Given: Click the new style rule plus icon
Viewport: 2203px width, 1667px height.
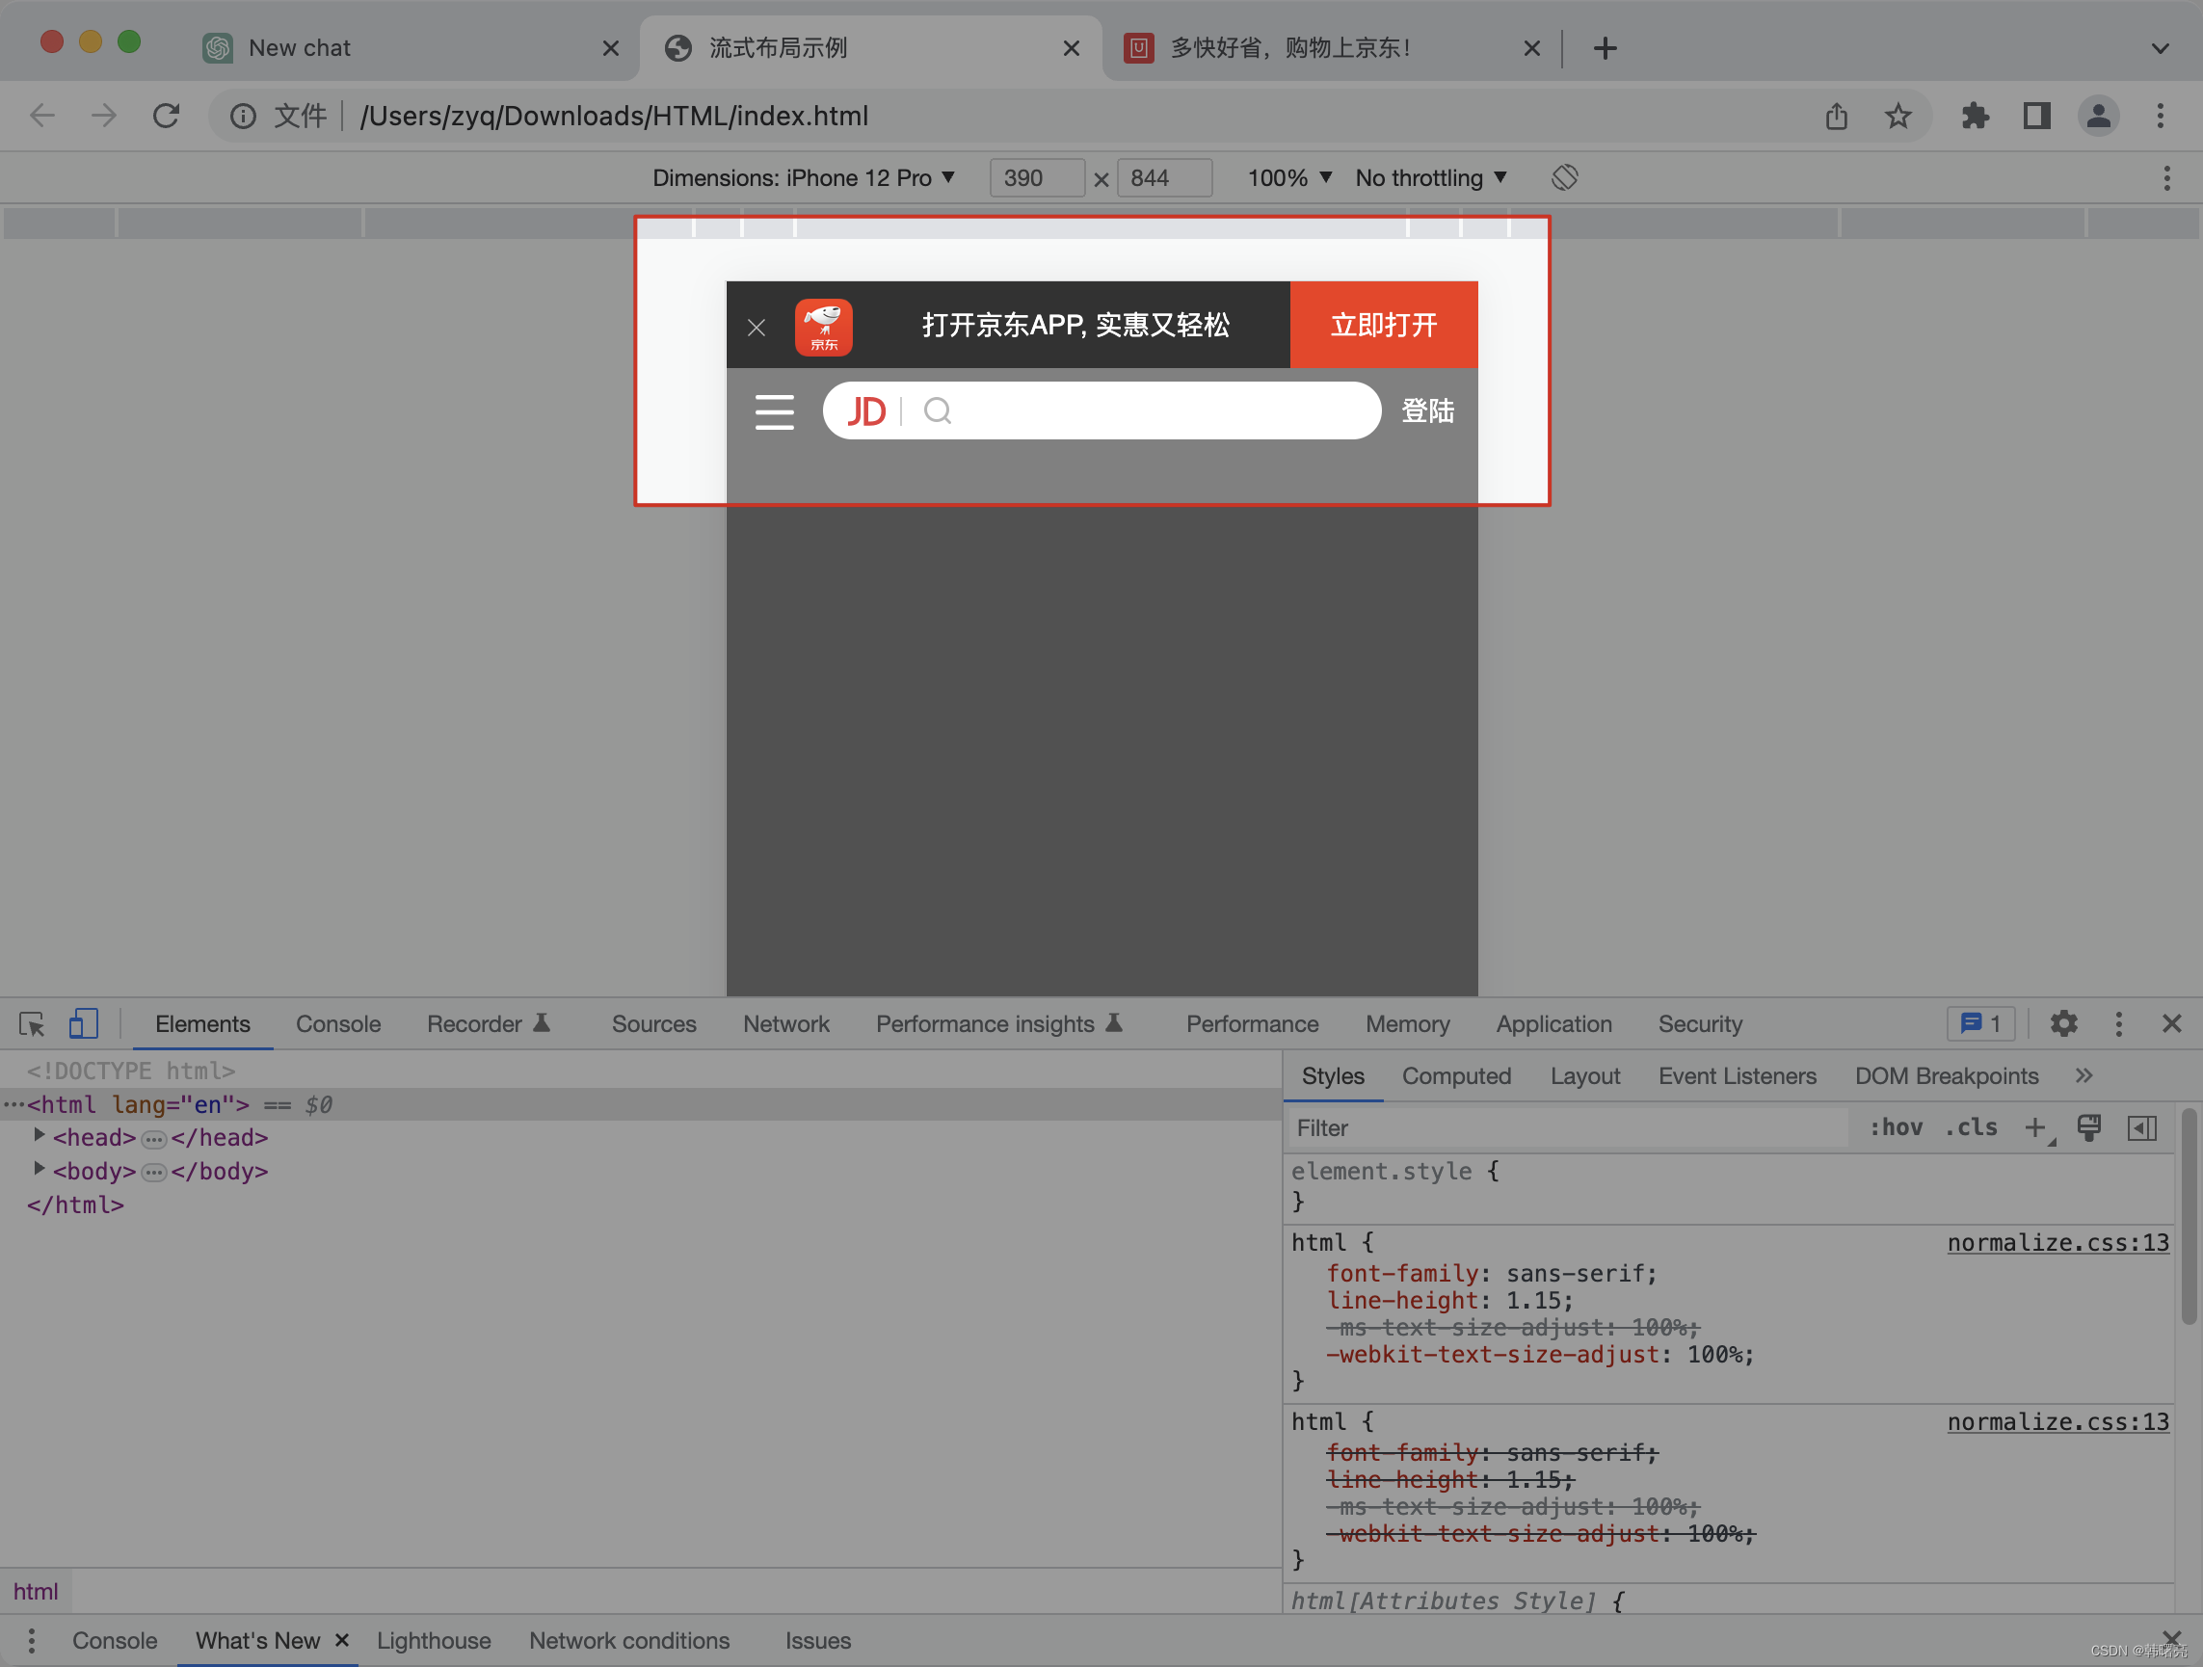Looking at the screenshot, I should coord(2035,1128).
